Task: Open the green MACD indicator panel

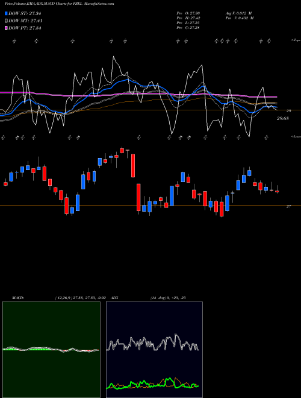Action: 51,350
